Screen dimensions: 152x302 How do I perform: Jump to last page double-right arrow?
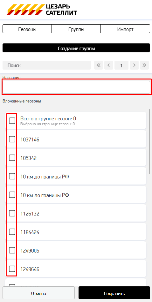coord(144,65)
